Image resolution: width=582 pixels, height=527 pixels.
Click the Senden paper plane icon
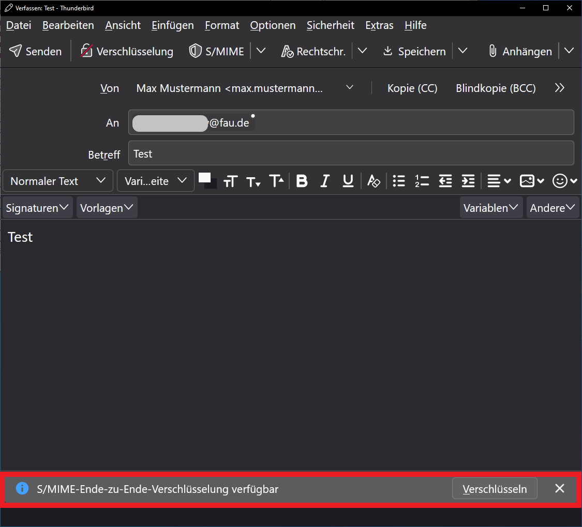[x=16, y=51]
